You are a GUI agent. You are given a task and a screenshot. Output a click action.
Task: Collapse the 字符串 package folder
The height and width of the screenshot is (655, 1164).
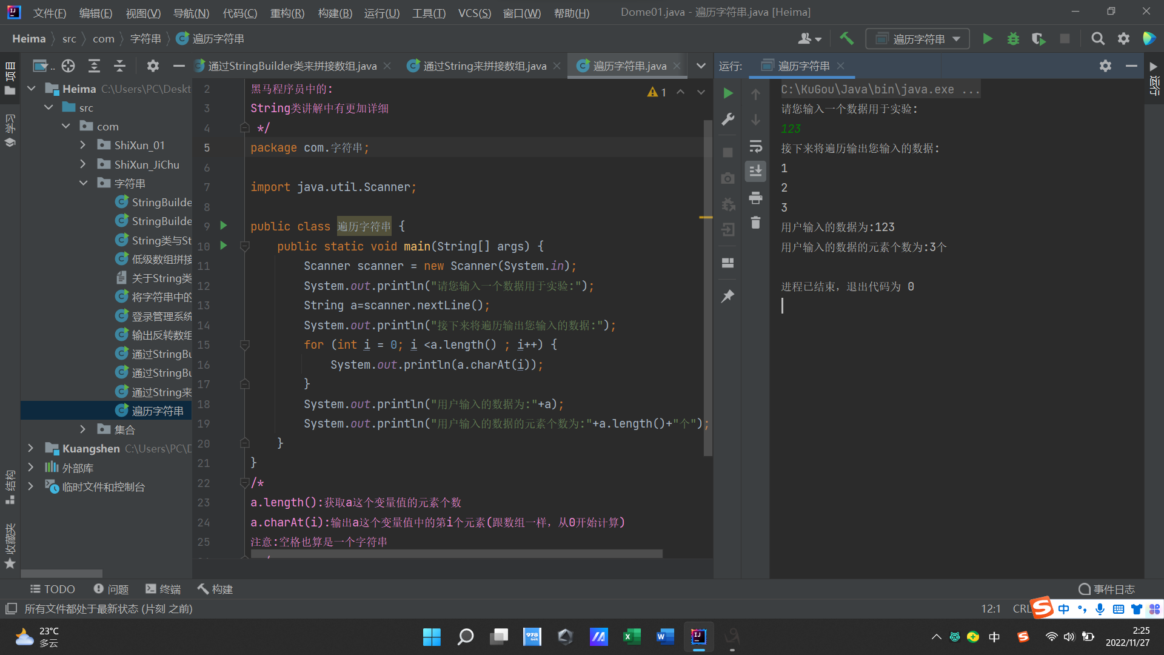pos(83,183)
